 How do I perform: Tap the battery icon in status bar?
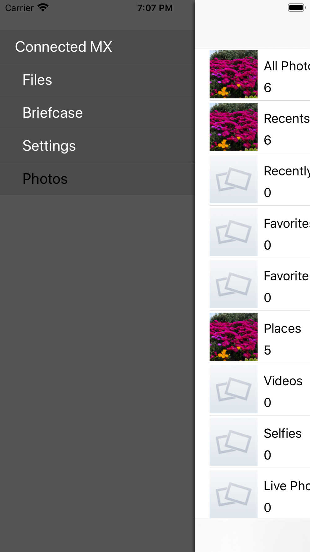[x=297, y=7]
